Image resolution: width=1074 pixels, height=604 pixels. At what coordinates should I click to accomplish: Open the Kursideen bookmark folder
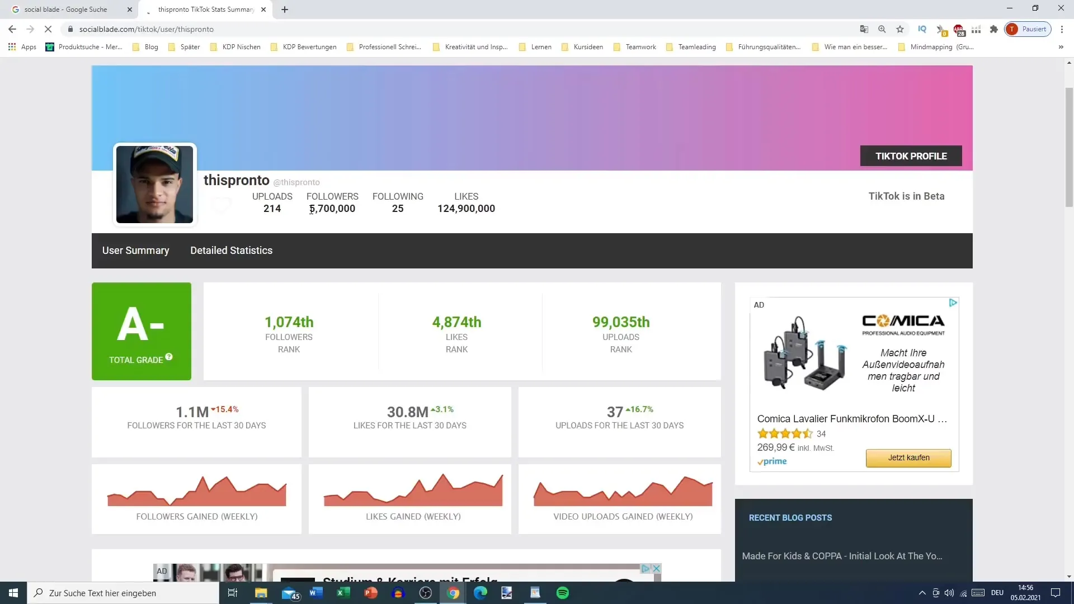(582, 47)
